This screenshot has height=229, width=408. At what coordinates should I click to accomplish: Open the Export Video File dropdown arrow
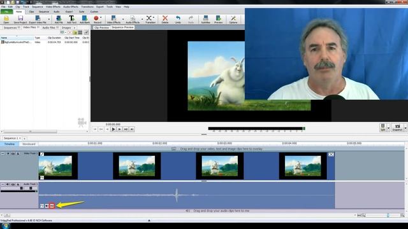click(48, 19)
